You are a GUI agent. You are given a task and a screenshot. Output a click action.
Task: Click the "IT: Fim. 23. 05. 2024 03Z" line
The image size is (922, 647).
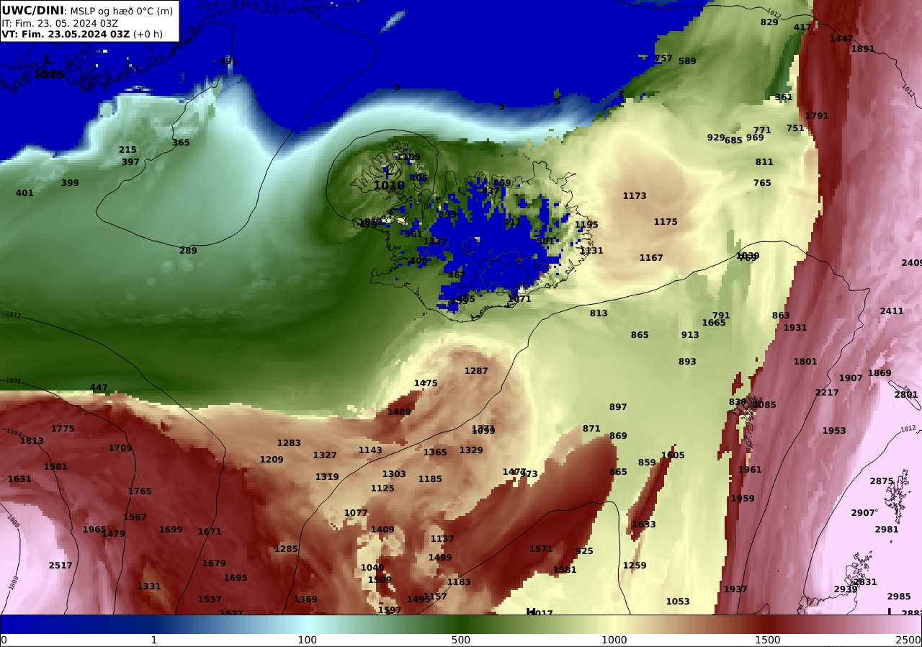click(61, 23)
